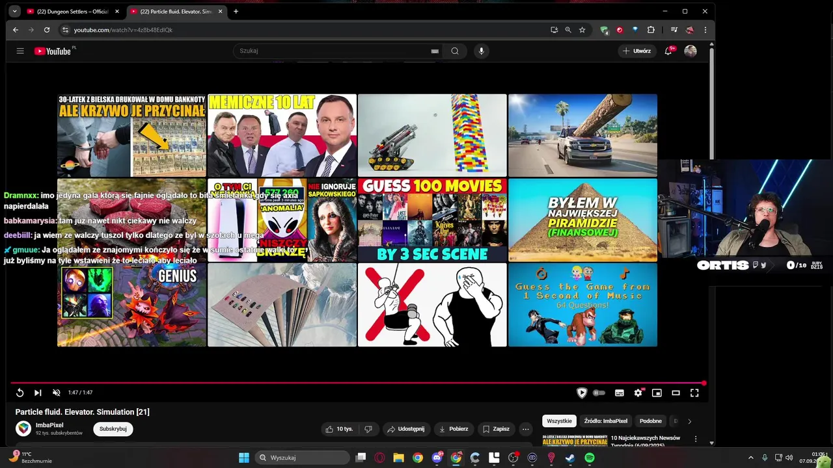Expand chips with the right arrow
The width and height of the screenshot is (833, 468).
[690, 421]
